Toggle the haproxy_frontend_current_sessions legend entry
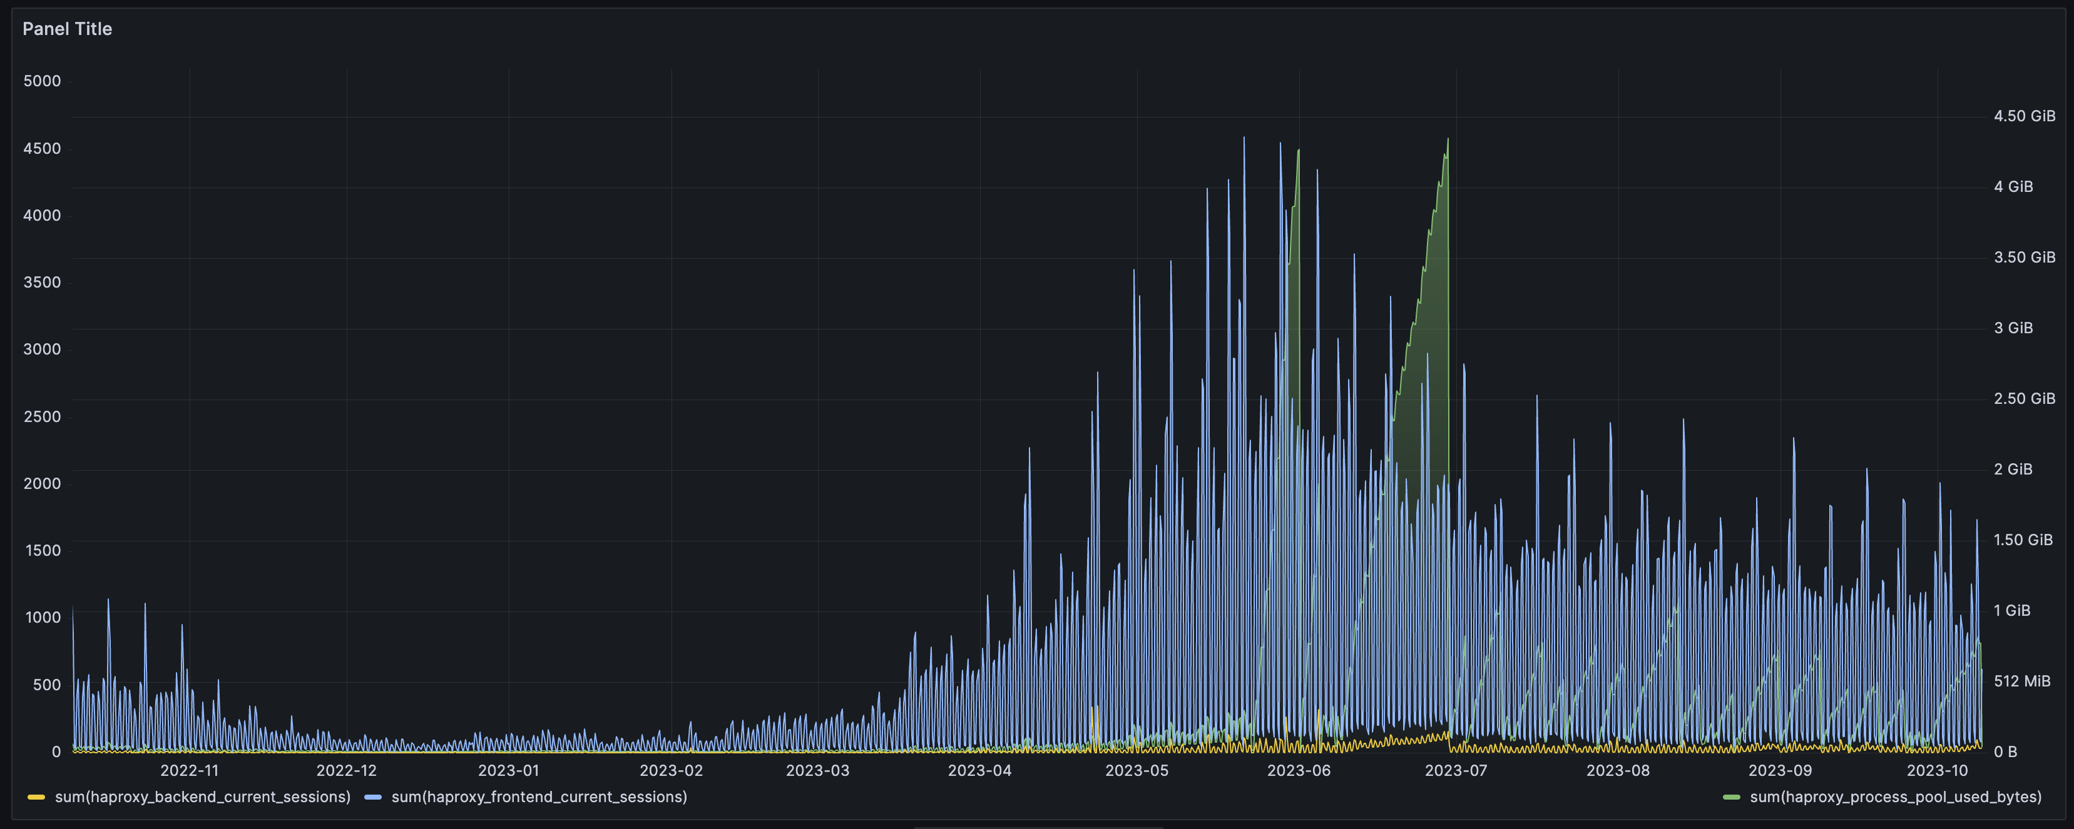 point(539,797)
